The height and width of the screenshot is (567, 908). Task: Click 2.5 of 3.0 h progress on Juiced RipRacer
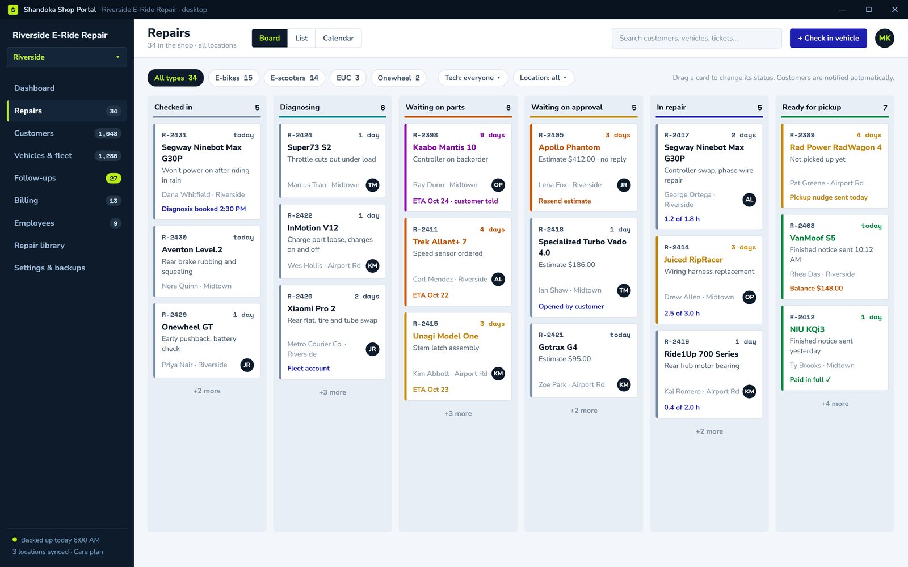coord(682,314)
